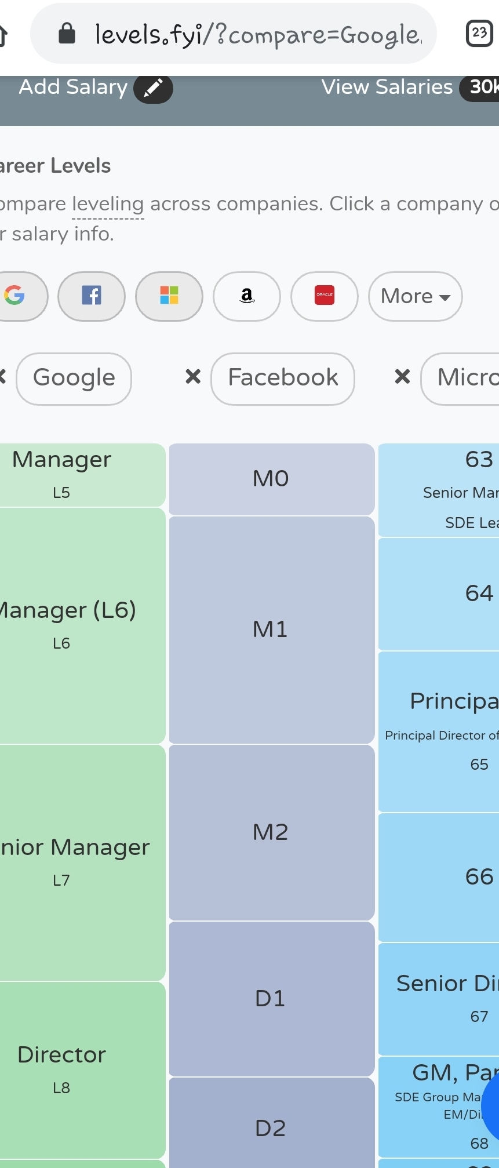Click the underlined leveling link
499x1168 pixels.
pos(108,203)
